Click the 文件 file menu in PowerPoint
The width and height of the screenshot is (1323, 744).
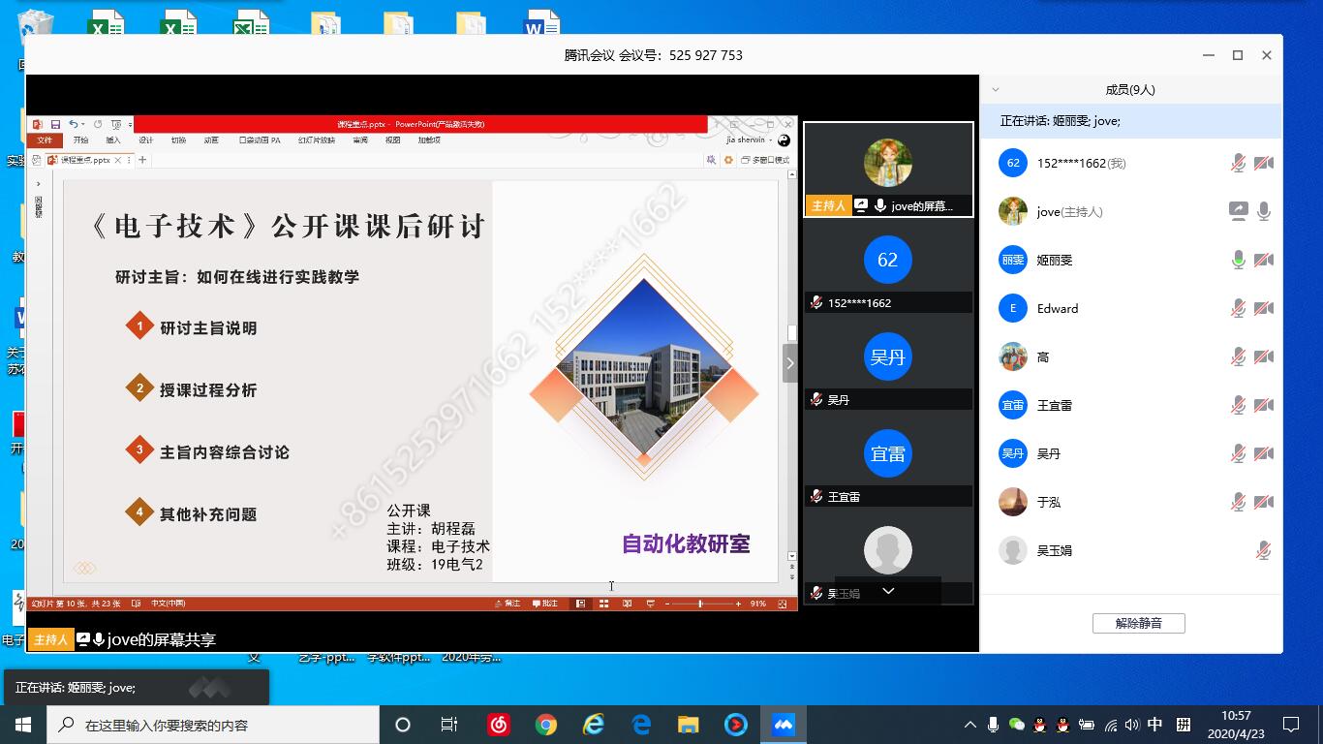click(x=45, y=140)
